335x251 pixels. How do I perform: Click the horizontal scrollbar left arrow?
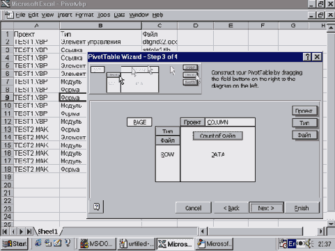pos(203,232)
